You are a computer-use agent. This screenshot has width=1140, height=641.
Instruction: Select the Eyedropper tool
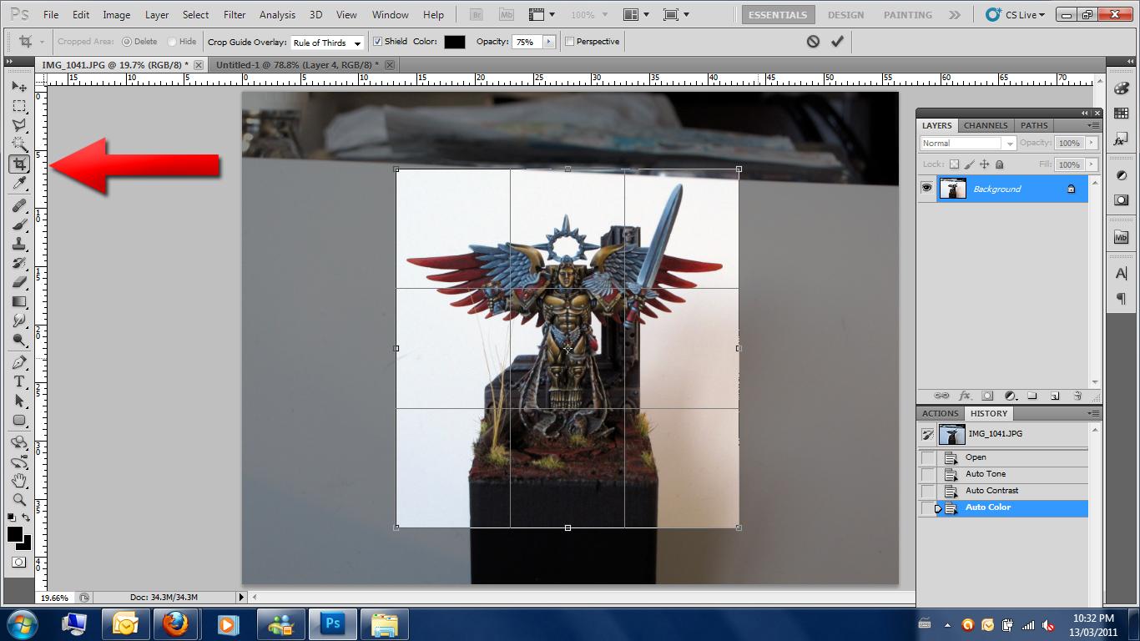click(x=19, y=183)
